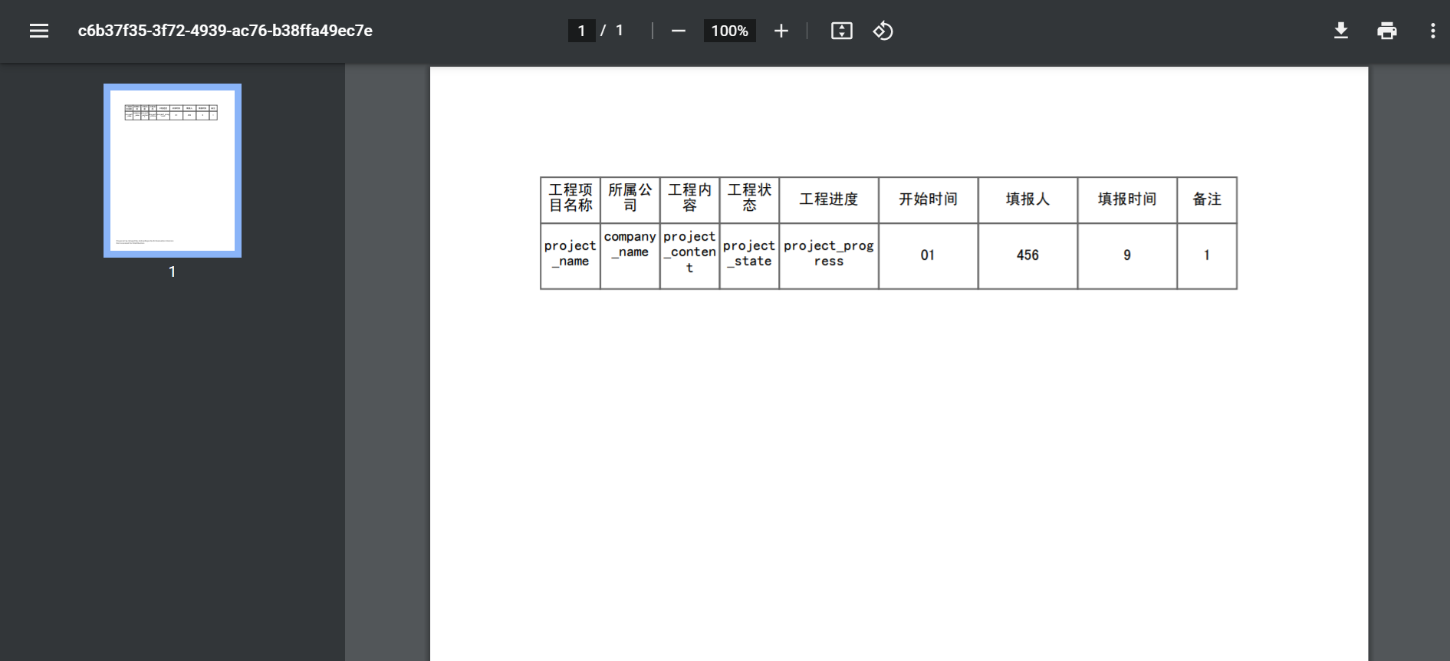Click the fit to page icon
Image resolution: width=1450 pixels, height=661 pixels.
point(841,31)
